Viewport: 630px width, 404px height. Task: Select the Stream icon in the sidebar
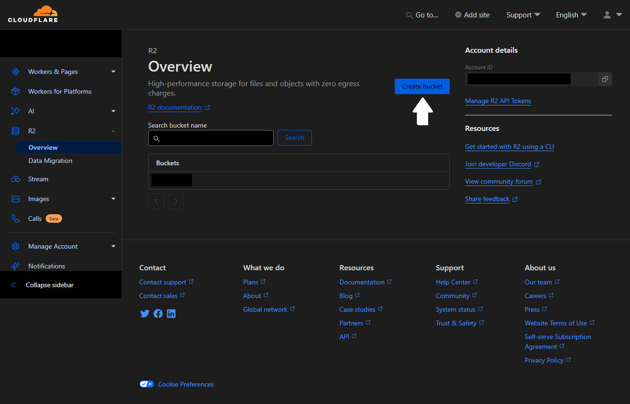(x=15, y=179)
